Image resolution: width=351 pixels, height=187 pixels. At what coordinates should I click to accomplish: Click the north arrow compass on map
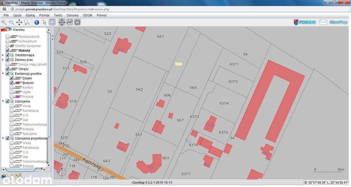61,172
